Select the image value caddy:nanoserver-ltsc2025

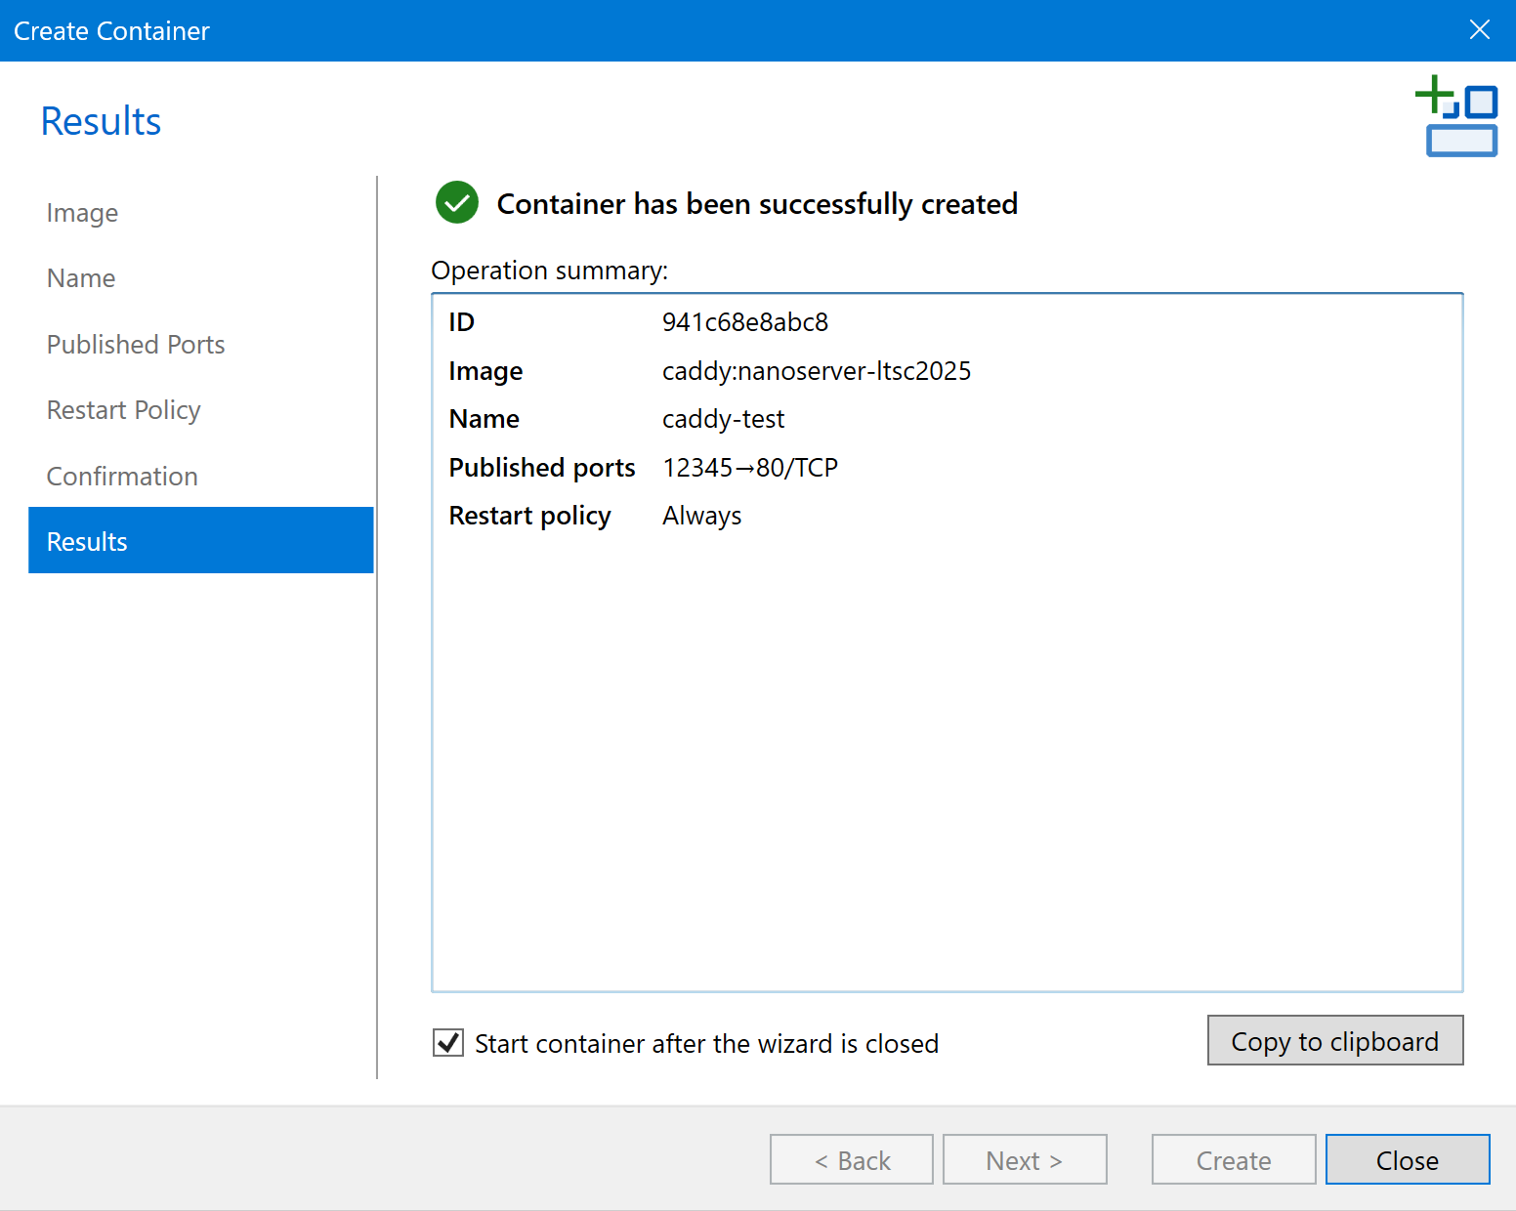coord(816,371)
